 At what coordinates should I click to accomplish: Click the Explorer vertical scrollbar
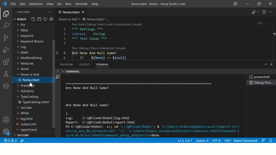tap(53, 84)
